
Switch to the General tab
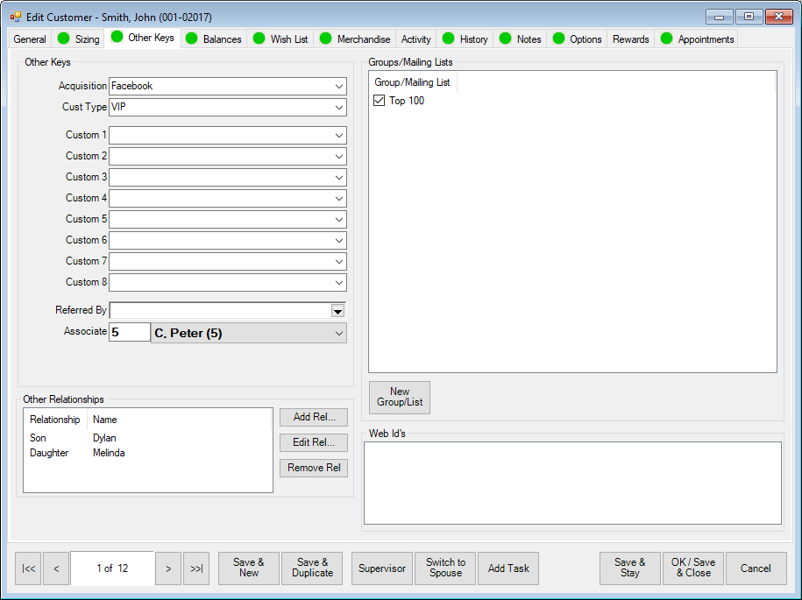(x=30, y=39)
